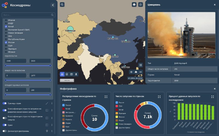This screenshot has width=219, height=136.
Task: Check the Италия checkbox
Action: 6,20
